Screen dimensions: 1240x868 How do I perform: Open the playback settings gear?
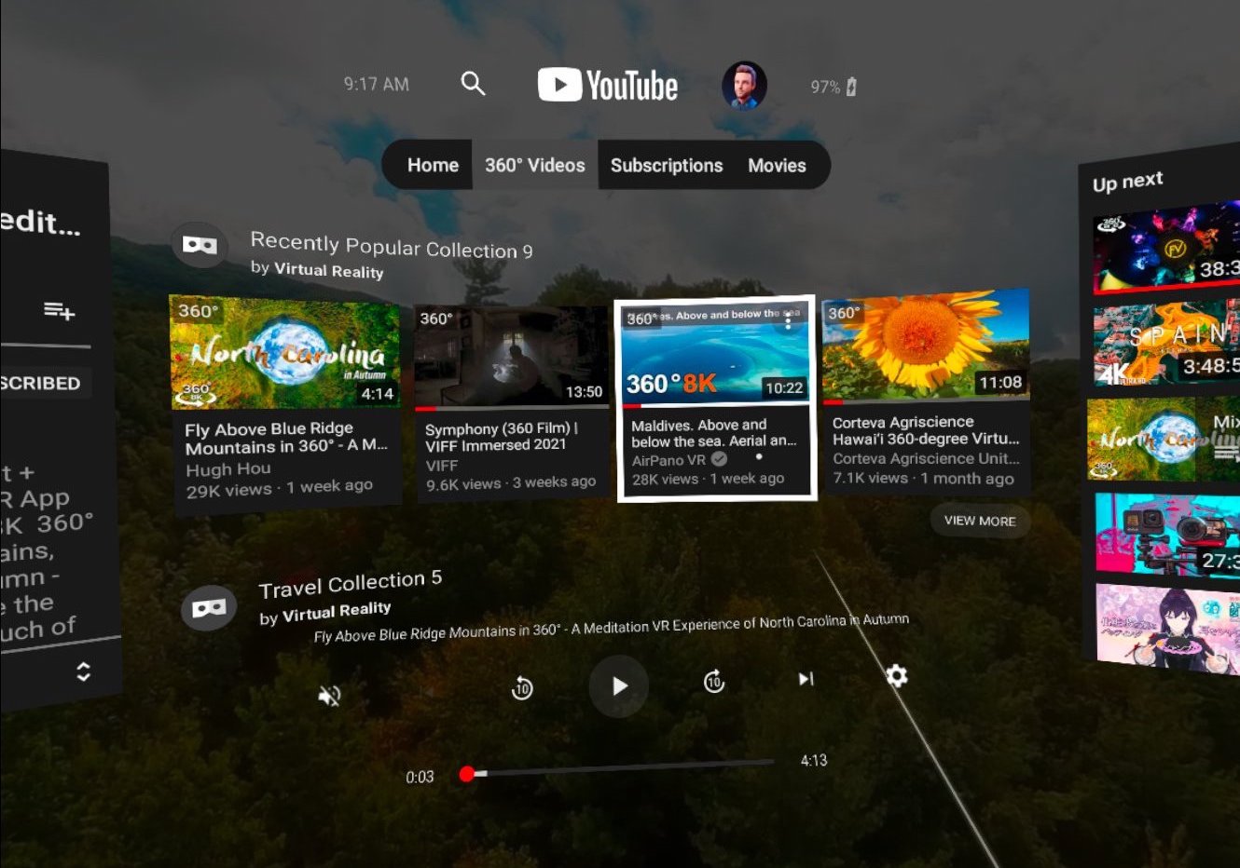click(895, 677)
